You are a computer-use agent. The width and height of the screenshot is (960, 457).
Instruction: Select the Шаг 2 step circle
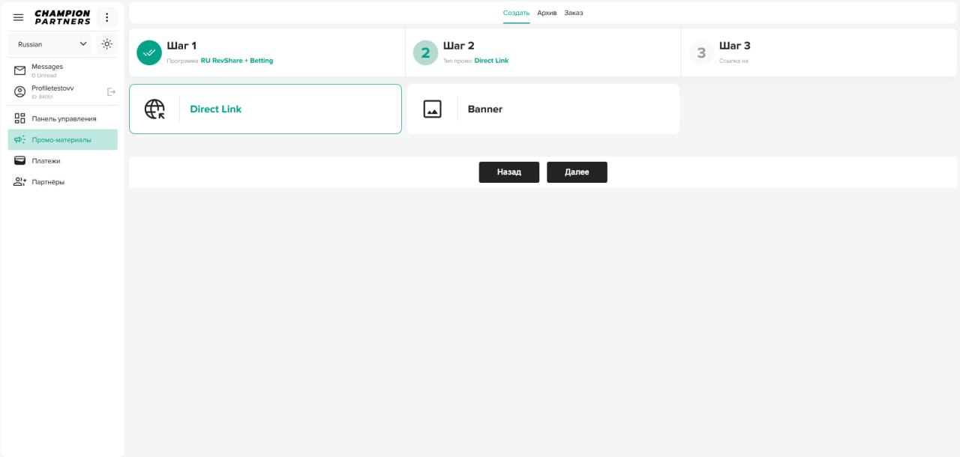point(425,52)
